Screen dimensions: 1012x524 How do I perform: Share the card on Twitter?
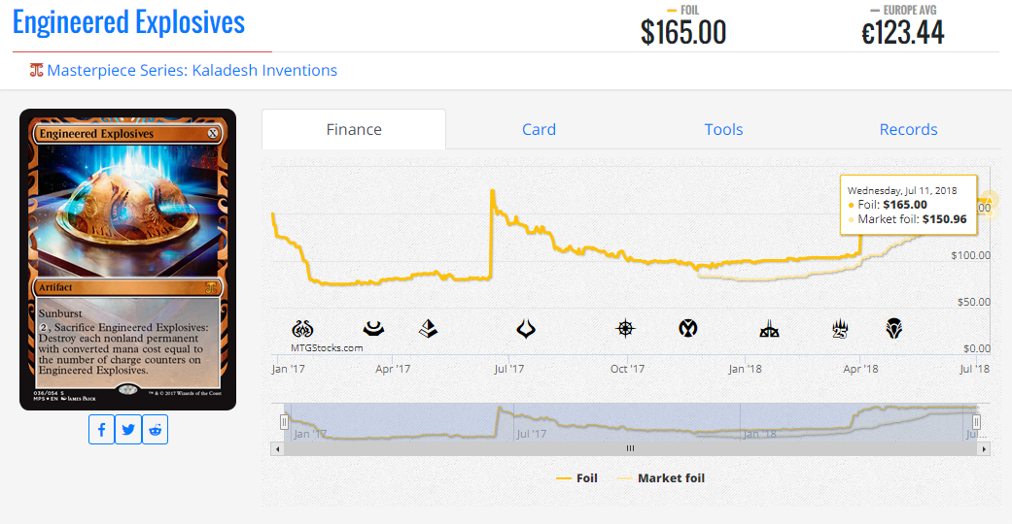tap(128, 430)
